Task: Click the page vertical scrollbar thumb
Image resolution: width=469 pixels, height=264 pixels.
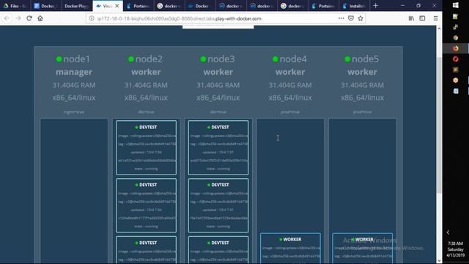Action: click(x=439, y=125)
